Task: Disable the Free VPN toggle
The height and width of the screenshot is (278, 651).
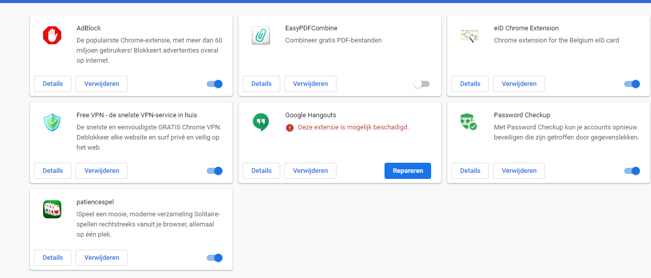Action: coord(215,171)
